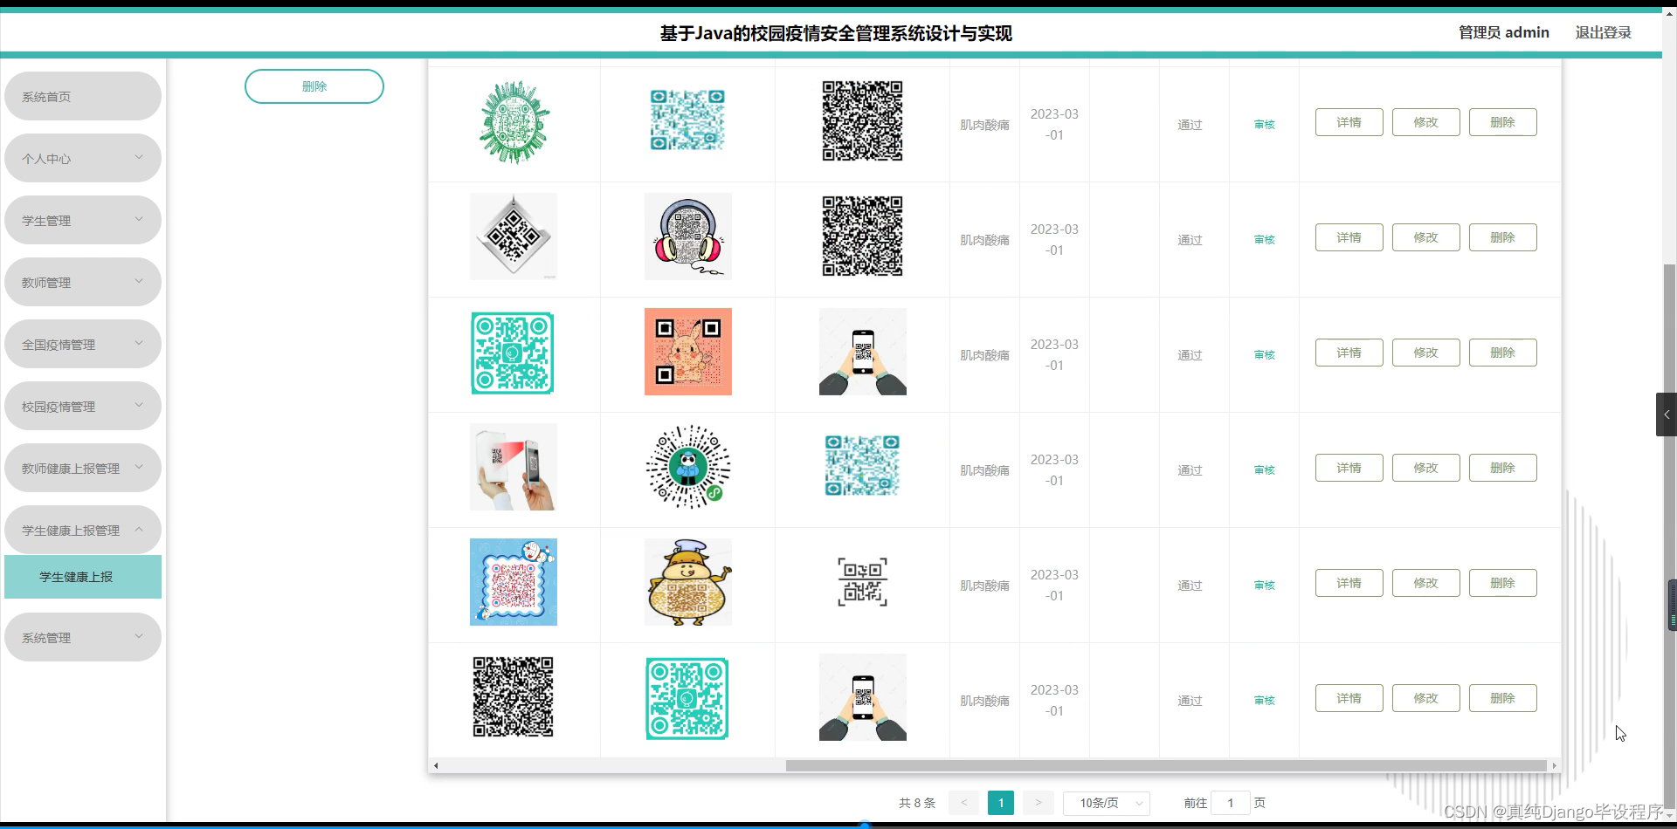Expand the 系统管理 menu chevron
This screenshot has height=829, width=1677.
139,636
